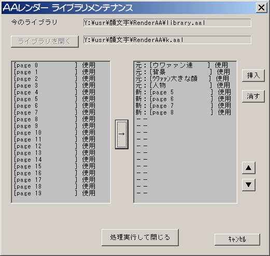Click the ｷｬﾝｾﾙ (cancel) button
Screen dimensions: 270x256
[237, 239]
